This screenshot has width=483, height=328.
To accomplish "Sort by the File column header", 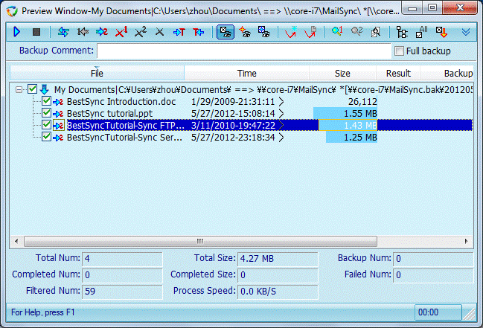I will [97, 73].
